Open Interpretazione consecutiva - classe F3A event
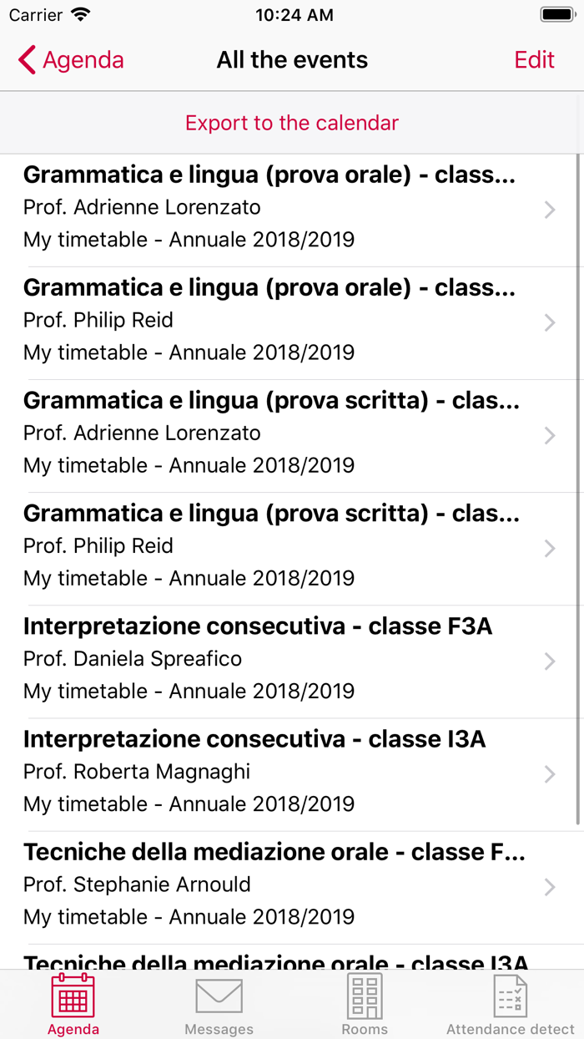Screen dimensions: 584x1039 point(258,626)
